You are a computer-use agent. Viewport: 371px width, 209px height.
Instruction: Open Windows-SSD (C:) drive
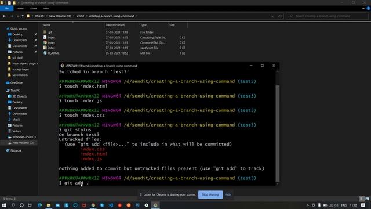coord(24,137)
